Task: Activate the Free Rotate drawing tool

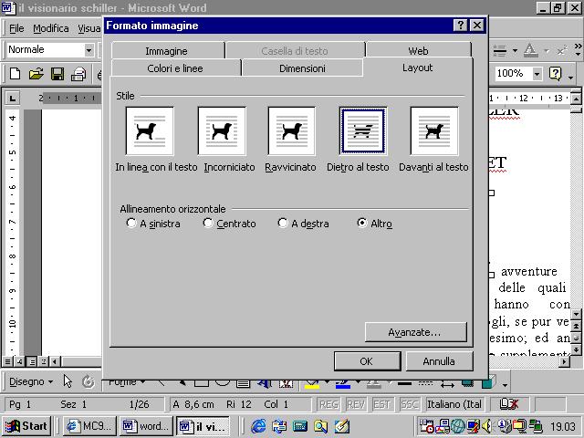Action: click(89, 381)
